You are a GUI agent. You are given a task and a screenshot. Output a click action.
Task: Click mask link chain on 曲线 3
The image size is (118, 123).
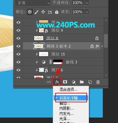click(51, 62)
